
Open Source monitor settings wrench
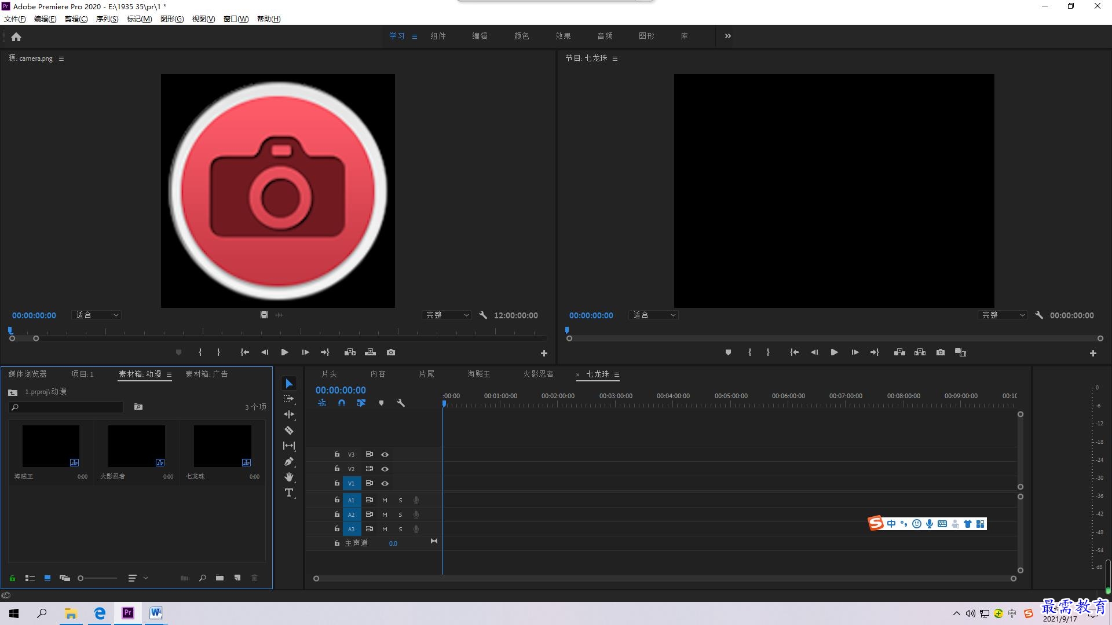click(x=483, y=315)
